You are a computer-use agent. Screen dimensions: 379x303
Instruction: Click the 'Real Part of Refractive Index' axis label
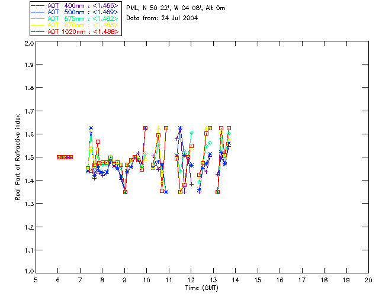18,157
